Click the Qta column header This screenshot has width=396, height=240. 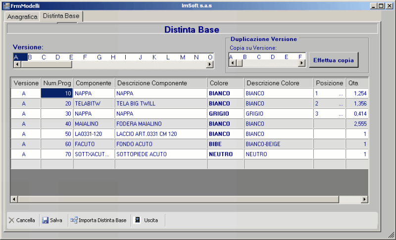357,83
